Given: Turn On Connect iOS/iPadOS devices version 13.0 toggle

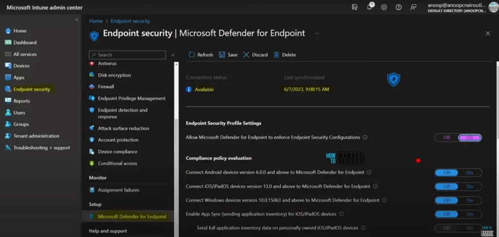Looking at the screenshot, I should (470, 186).
